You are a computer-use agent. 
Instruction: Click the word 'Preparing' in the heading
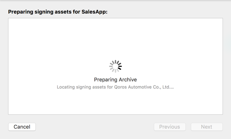click(21, 12)
